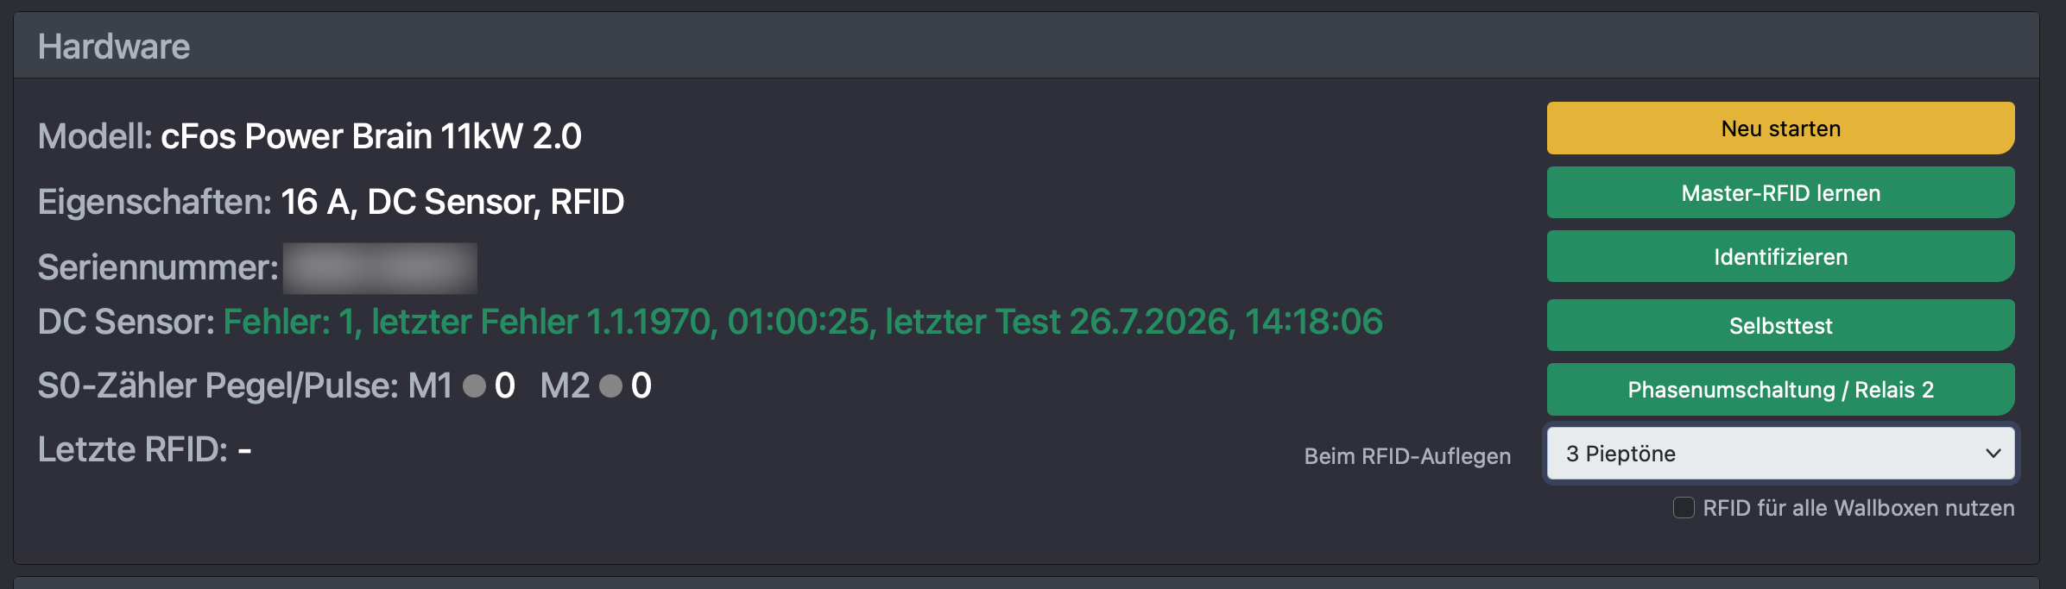Restart the device with Neu starten
Viewport: 2066px width, 589px height.
pos(1780,128)
